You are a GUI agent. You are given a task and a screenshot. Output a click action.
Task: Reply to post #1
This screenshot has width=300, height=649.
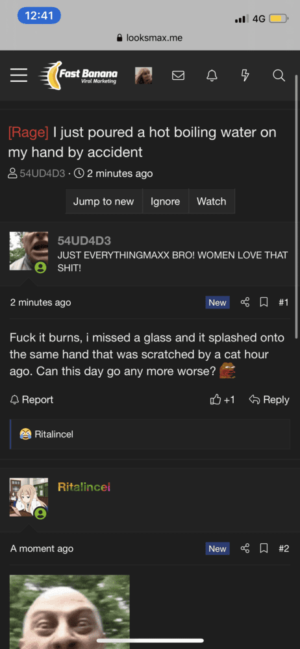click(x=269, y=399)
